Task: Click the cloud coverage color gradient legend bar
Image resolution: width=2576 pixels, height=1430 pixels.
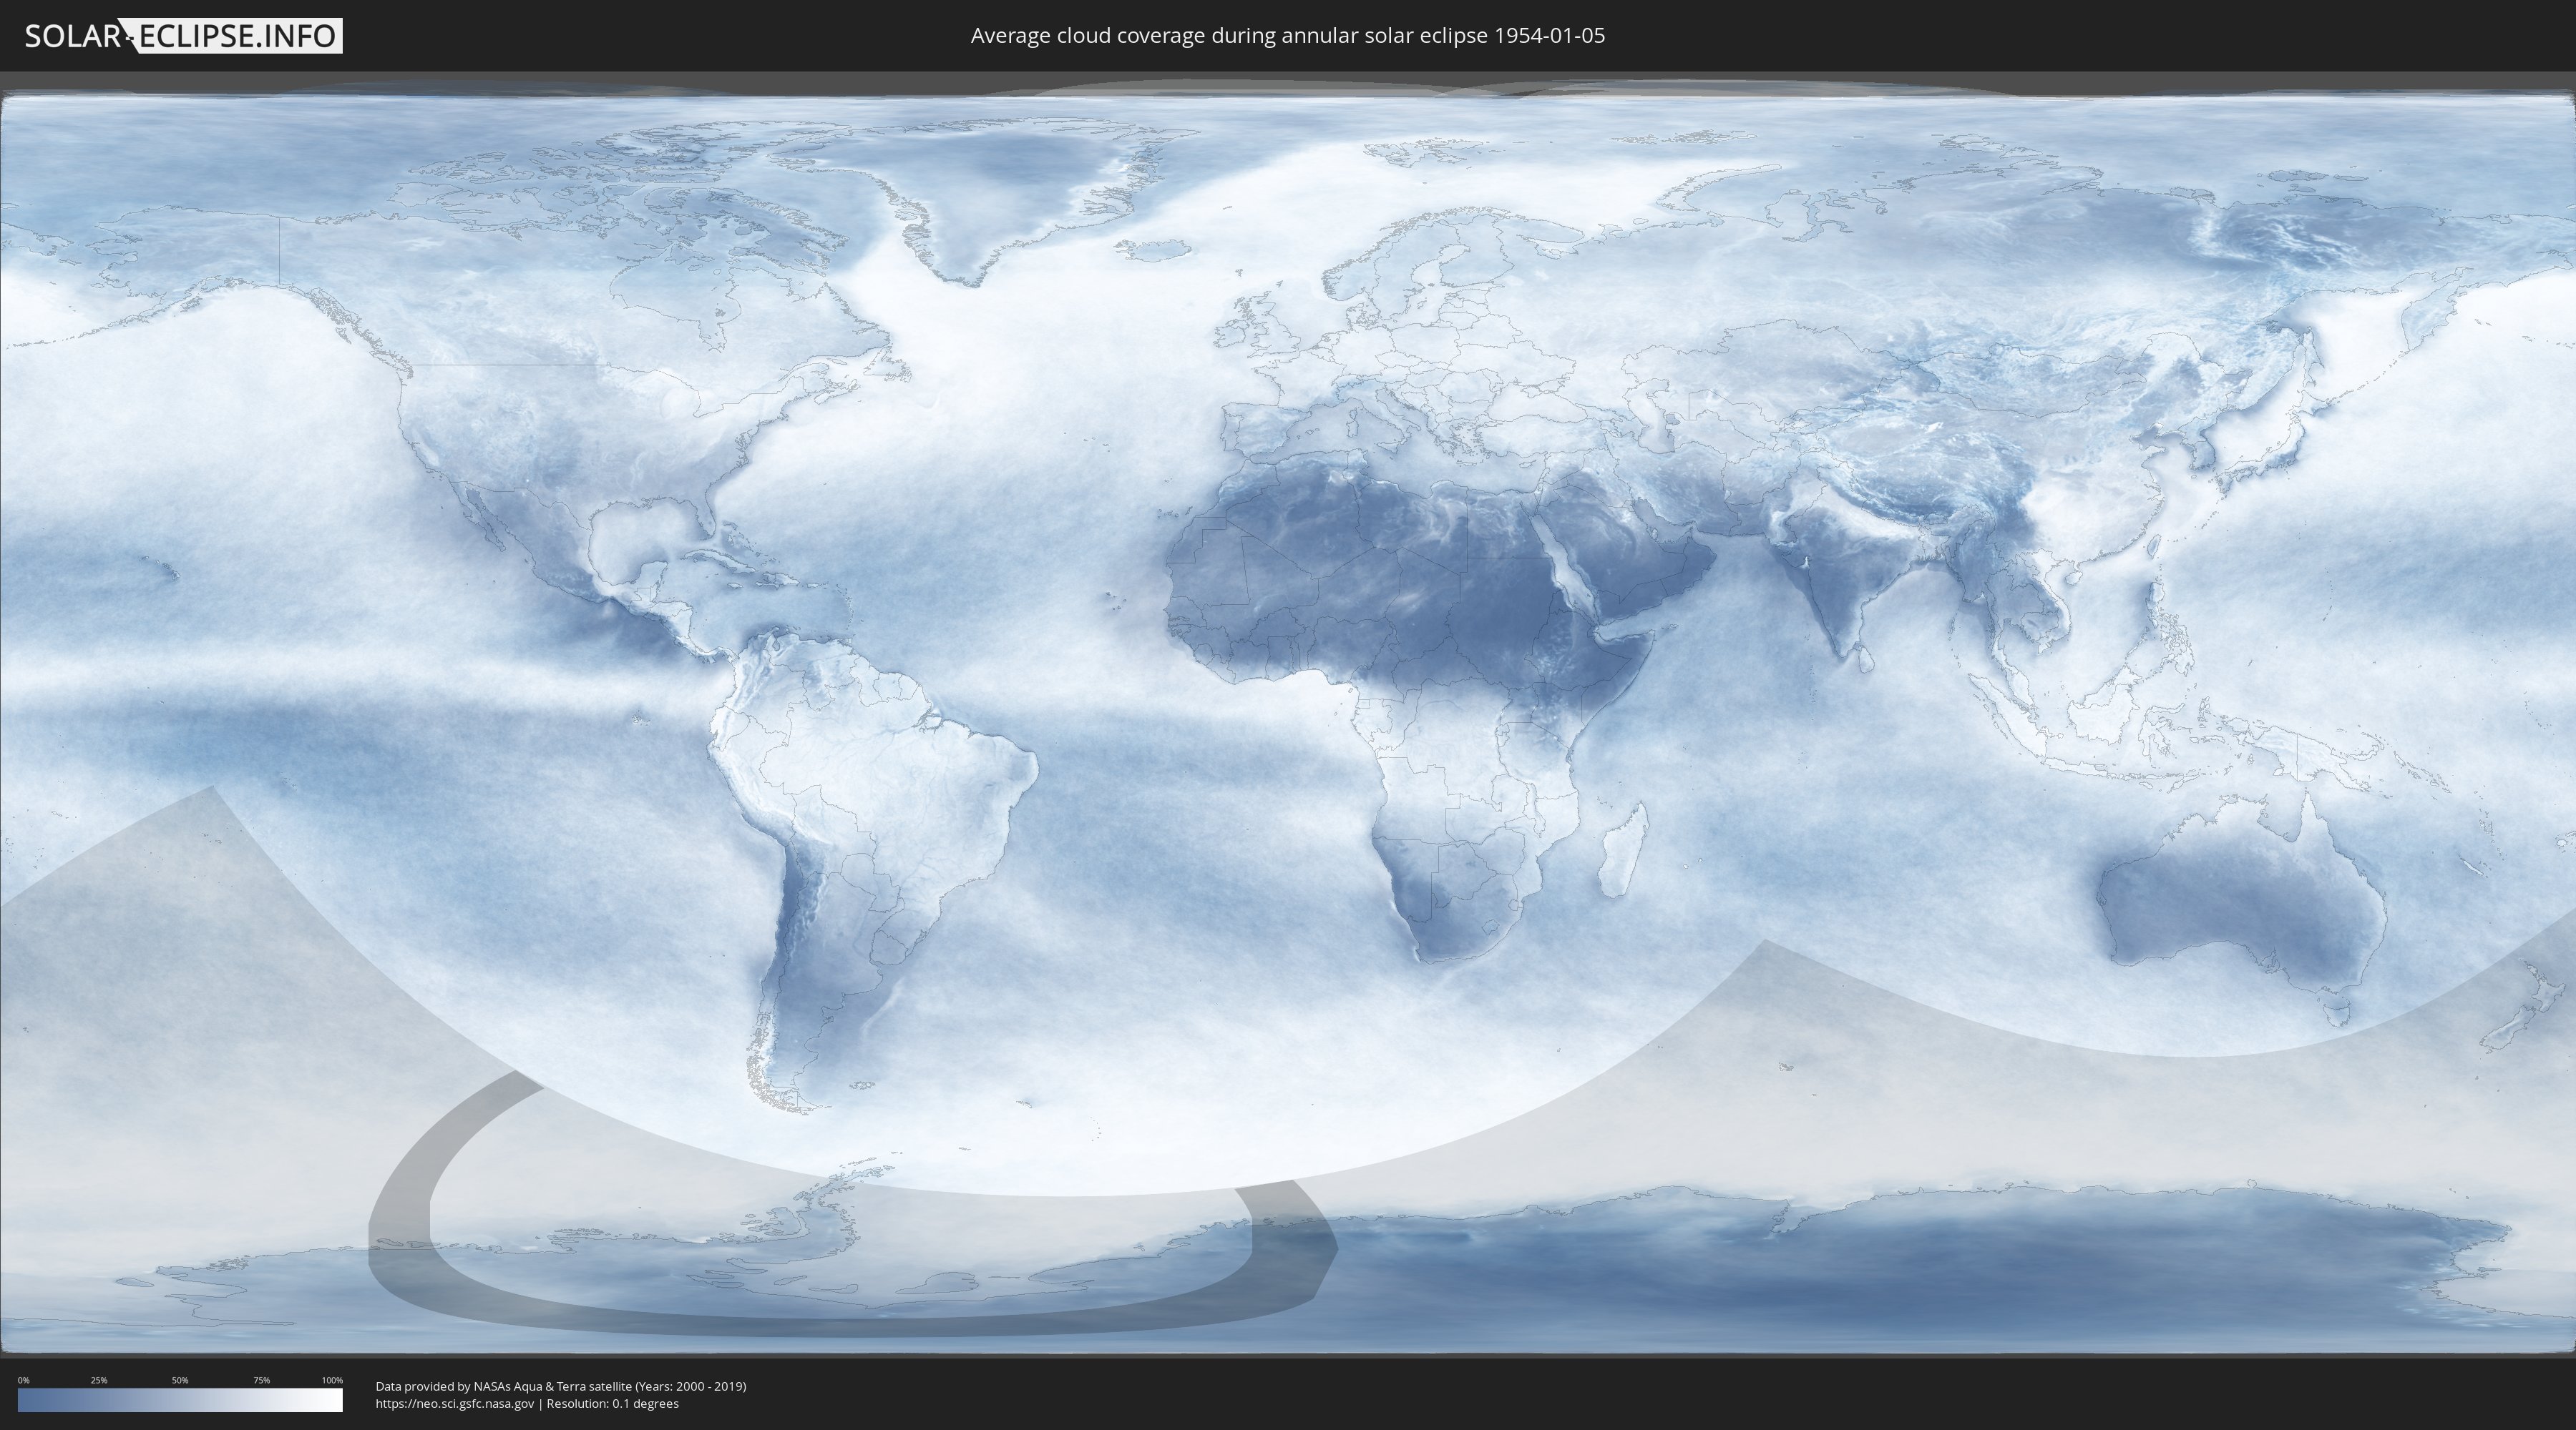Action: point(180,1400)
